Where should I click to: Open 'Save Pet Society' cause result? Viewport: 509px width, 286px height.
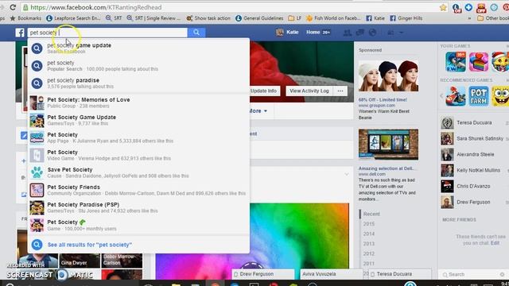[x=138, y=172]
